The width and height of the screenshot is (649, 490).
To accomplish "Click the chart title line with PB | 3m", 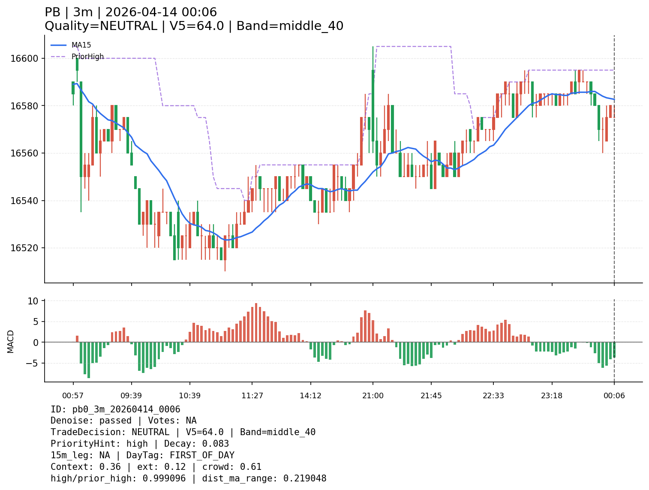I will click(x=131, y=12).
